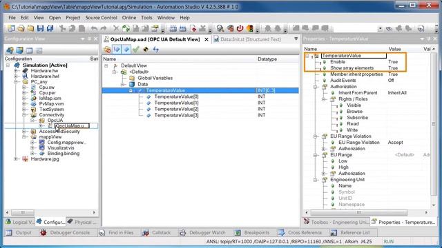Viewport: 442px width, 248px height.
Task: Click True value of Member inherit properties
Action: coord(393,74)
